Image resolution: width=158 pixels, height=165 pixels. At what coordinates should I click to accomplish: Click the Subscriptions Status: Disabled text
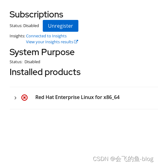click(x=24, y=26)
